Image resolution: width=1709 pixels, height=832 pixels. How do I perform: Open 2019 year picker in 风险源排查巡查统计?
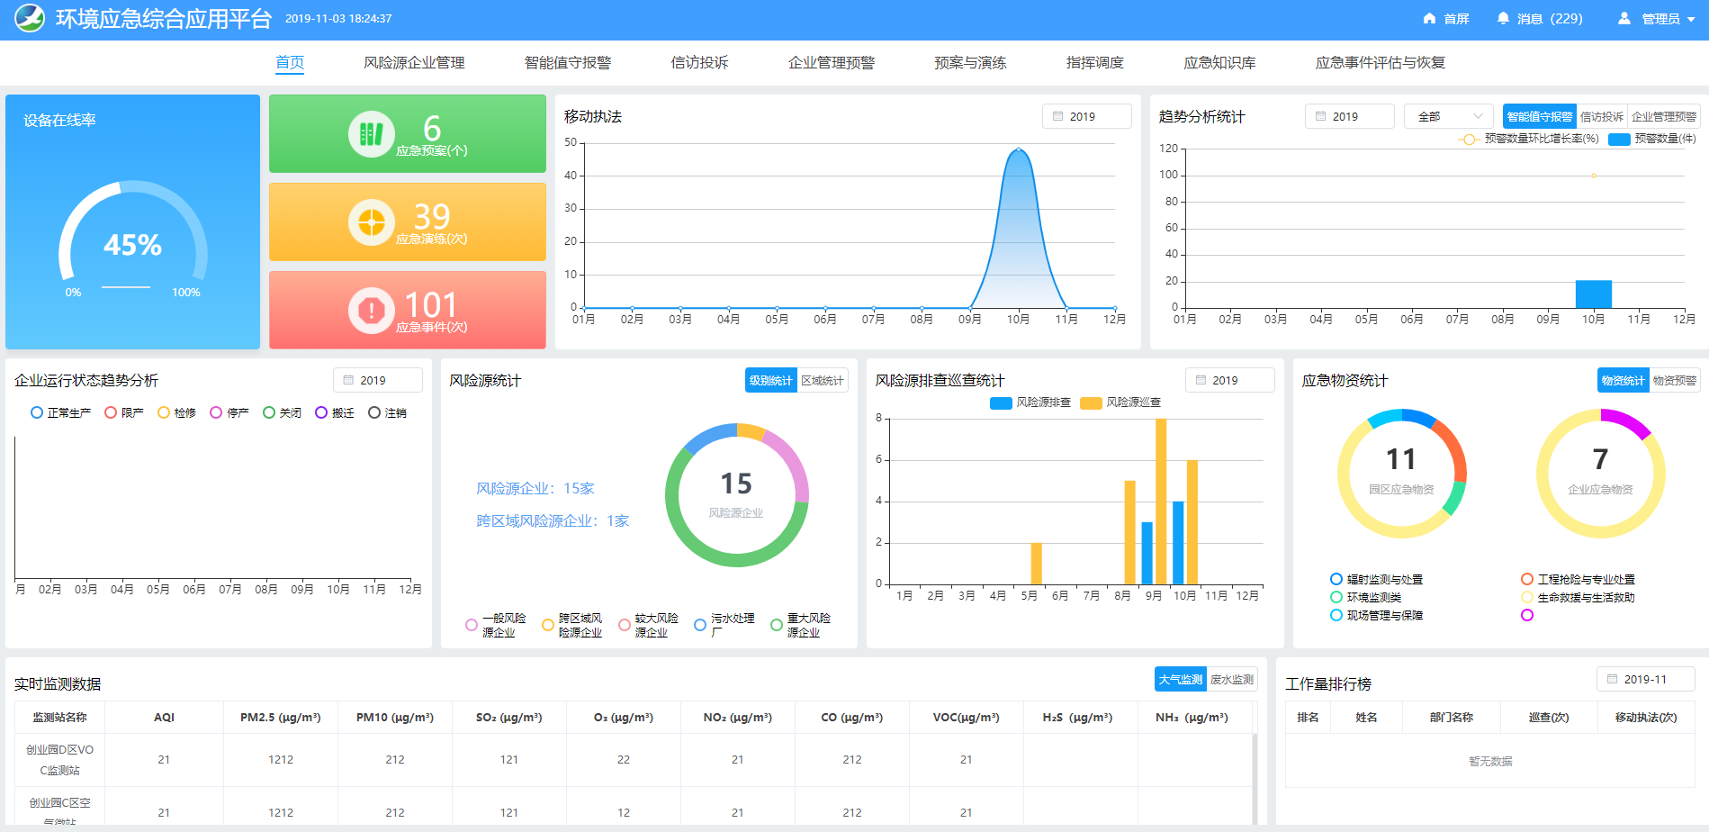[x=1230, y=380]
